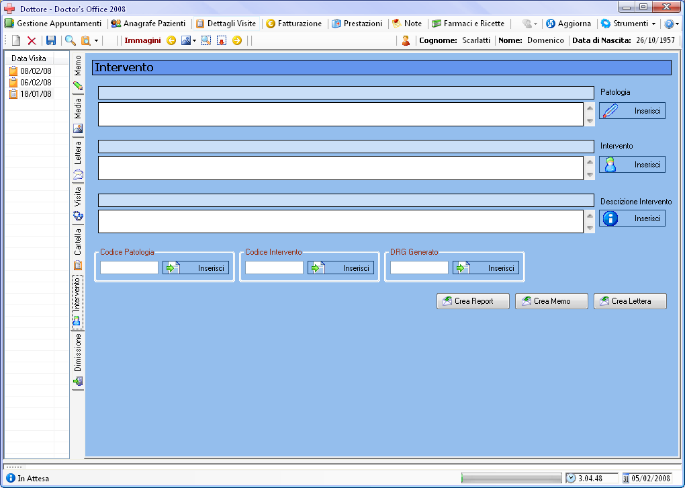The width and height of the screenshot is (685, 488).
Task: Click the Aggiorna update button
Action: click(568, 24)
